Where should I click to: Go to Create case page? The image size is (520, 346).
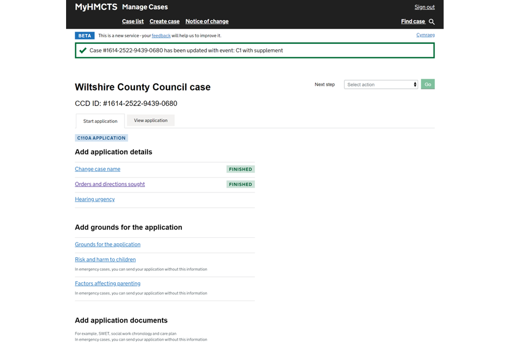[x=164, y=22]
